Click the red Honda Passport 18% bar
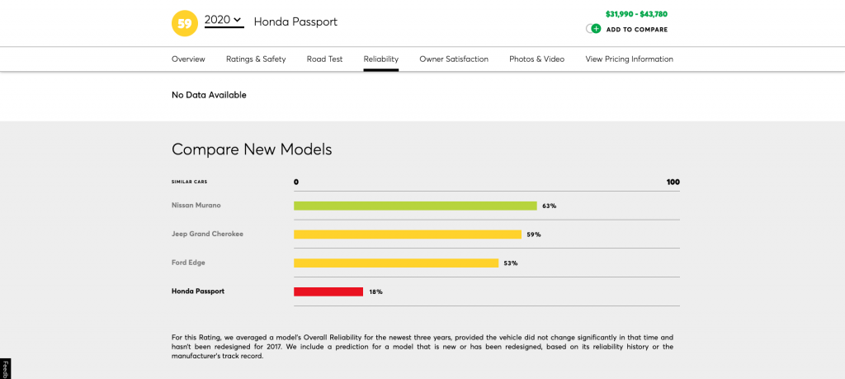The image size is (845, 379). click(328, 291)
